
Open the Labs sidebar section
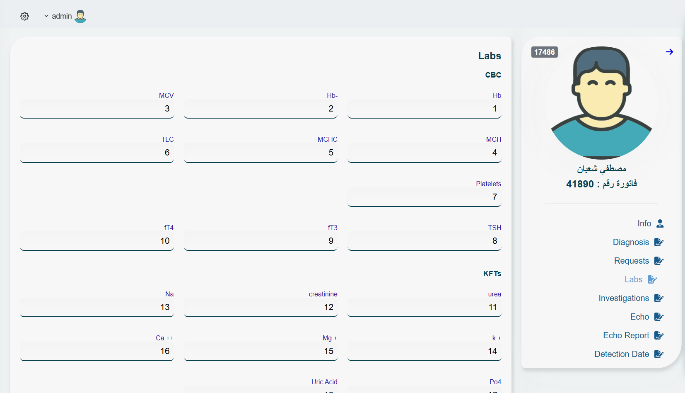(x=633, y=279)
